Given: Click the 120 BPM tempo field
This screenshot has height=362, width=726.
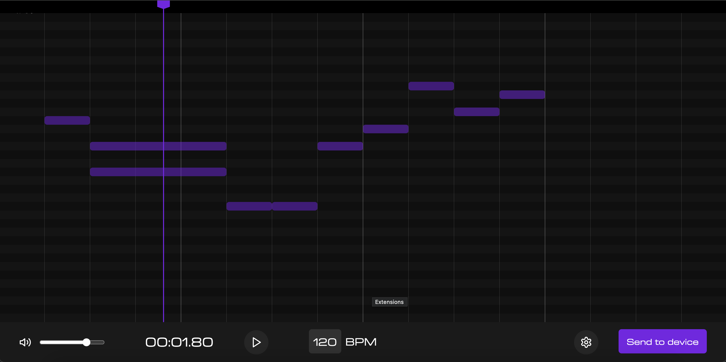Looking at the screenshot, I should pos(325,342).
